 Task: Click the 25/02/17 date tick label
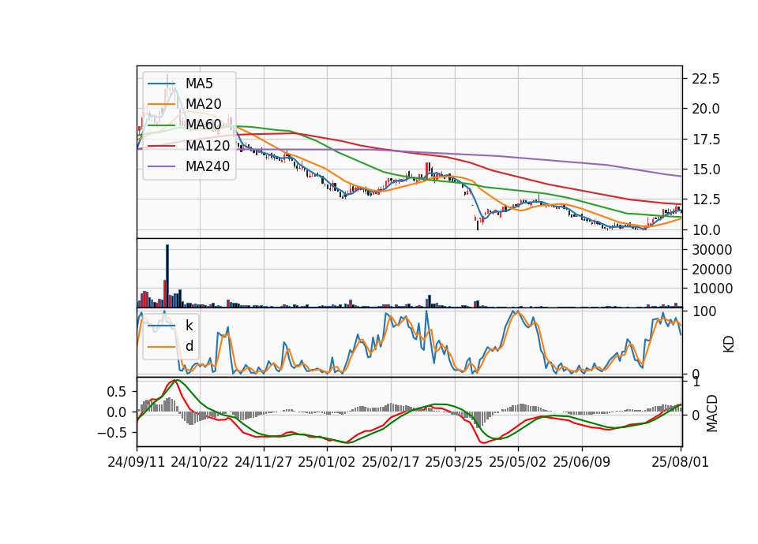click(x=391, y=462)
